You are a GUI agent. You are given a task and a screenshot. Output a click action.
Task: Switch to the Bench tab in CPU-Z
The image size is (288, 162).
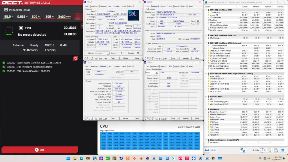tap(125, 6)
